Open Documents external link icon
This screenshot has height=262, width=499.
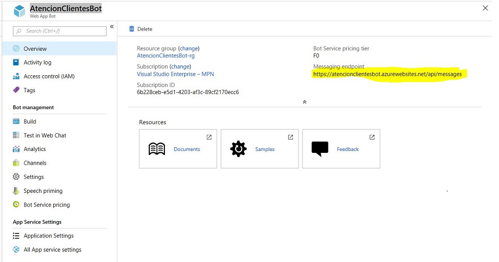tap(209, 137)
